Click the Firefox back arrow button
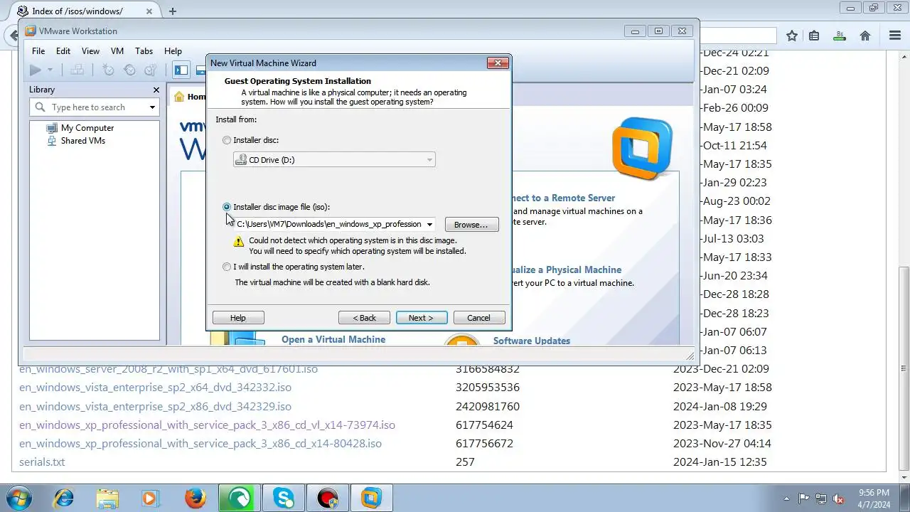The height and width of the screenshot is (512, 910). tap(14, 36)
